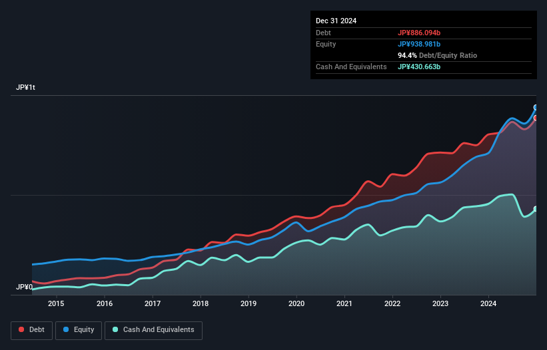Click the 2018 x-axis label
Screen dimensions: 547x350
tap(201, 303)
